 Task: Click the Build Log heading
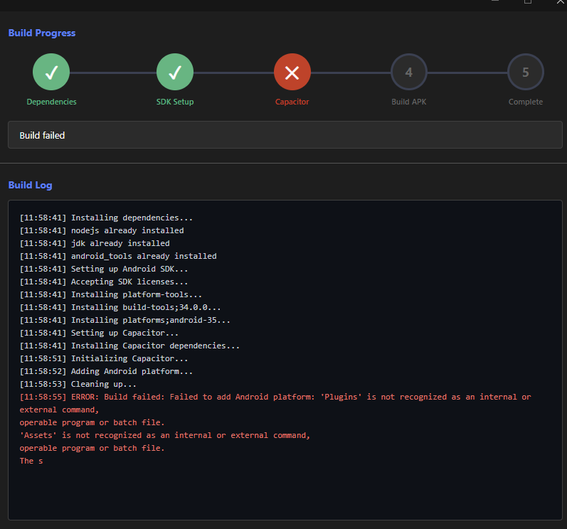coord(31,185)
